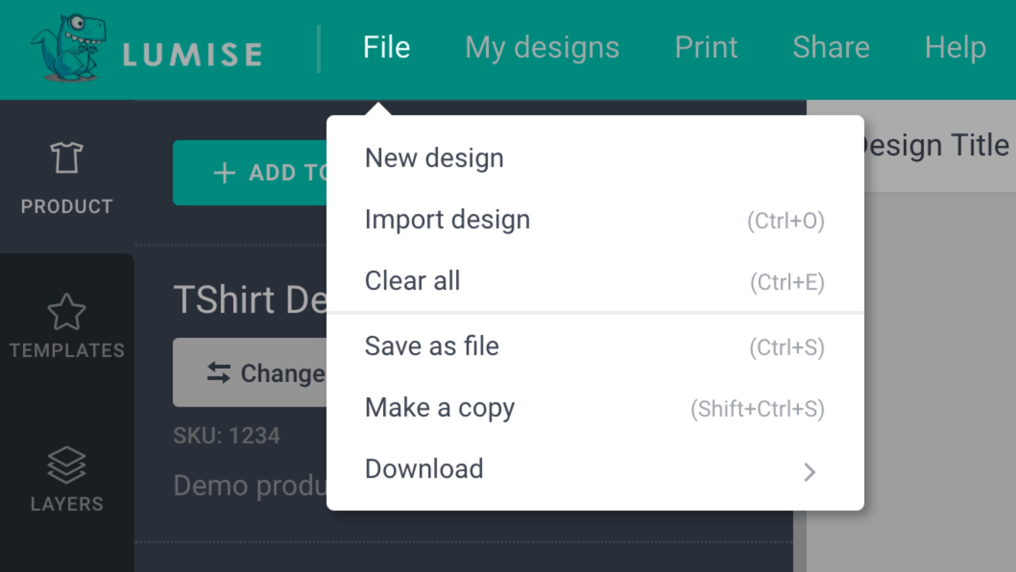Open Templates via the star icon
This screenshot has height=572, width=1016.
coord(66,312)
